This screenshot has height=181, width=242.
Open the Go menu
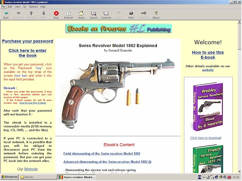pyautogui.click(x=25, y=6)
